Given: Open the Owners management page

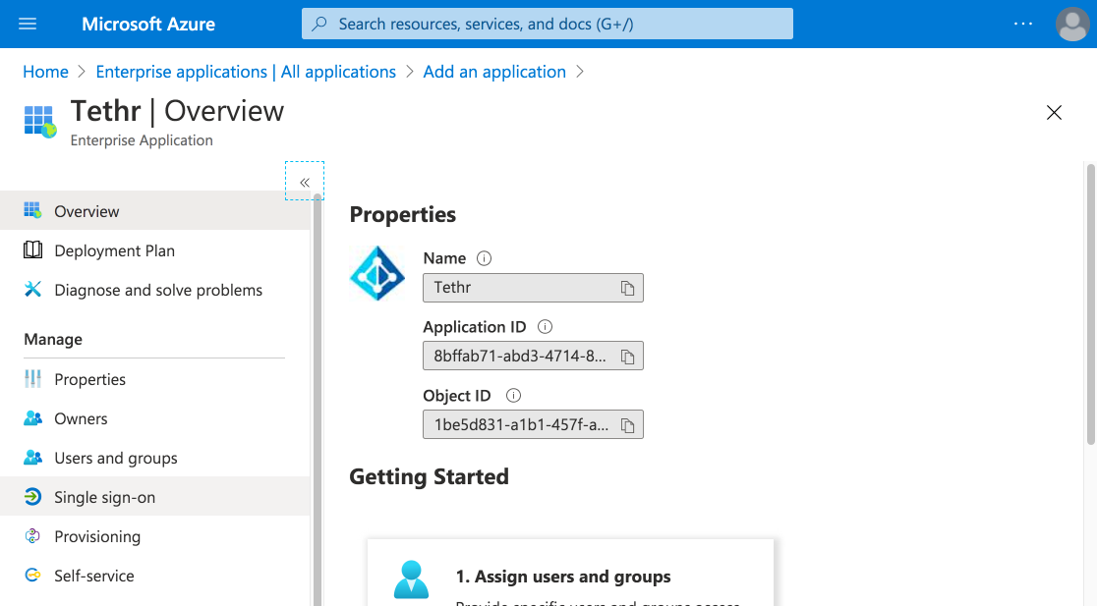Looking at the screenshot, I should (x=79, y=418).
